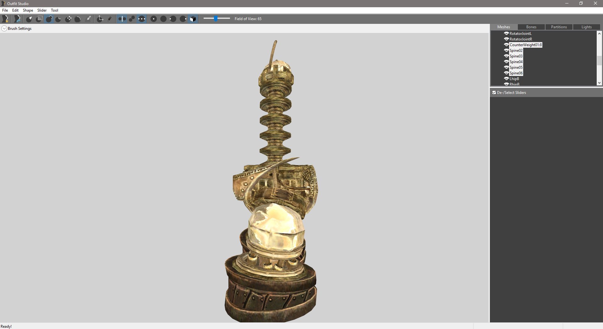Toggle the eye icon for Spine06
This screenshot has height=329, width=603.
[506, 73]
